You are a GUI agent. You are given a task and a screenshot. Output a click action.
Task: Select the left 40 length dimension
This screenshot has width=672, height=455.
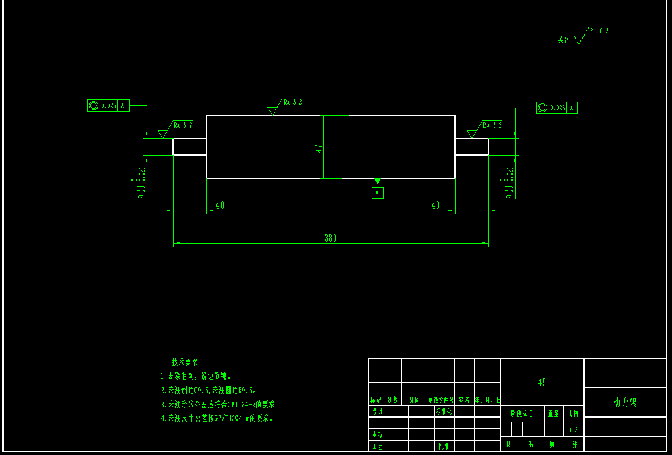pyautogui.click(x=220, y=206)
